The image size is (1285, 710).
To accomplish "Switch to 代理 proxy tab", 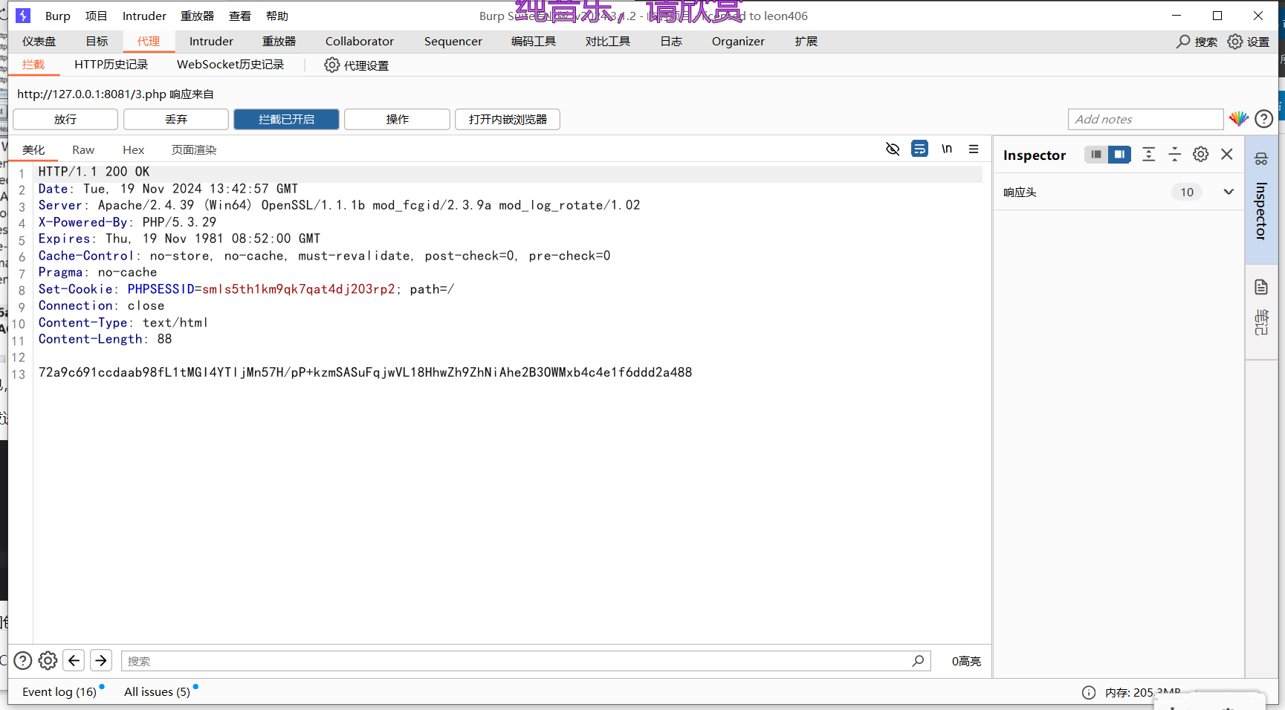I will (x=149, y=42).
